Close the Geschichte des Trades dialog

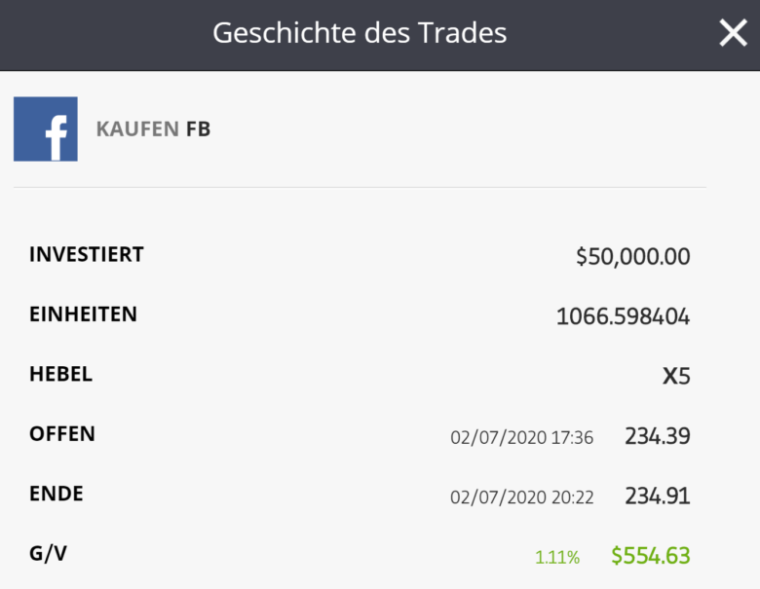733,33
